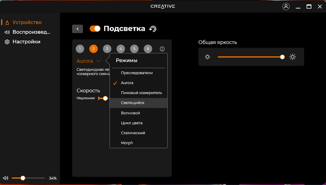
Task: Select lighting zone 2
Action: click(94, 49)
